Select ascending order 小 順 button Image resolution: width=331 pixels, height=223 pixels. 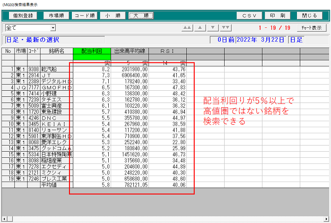(x=113, y=16)
